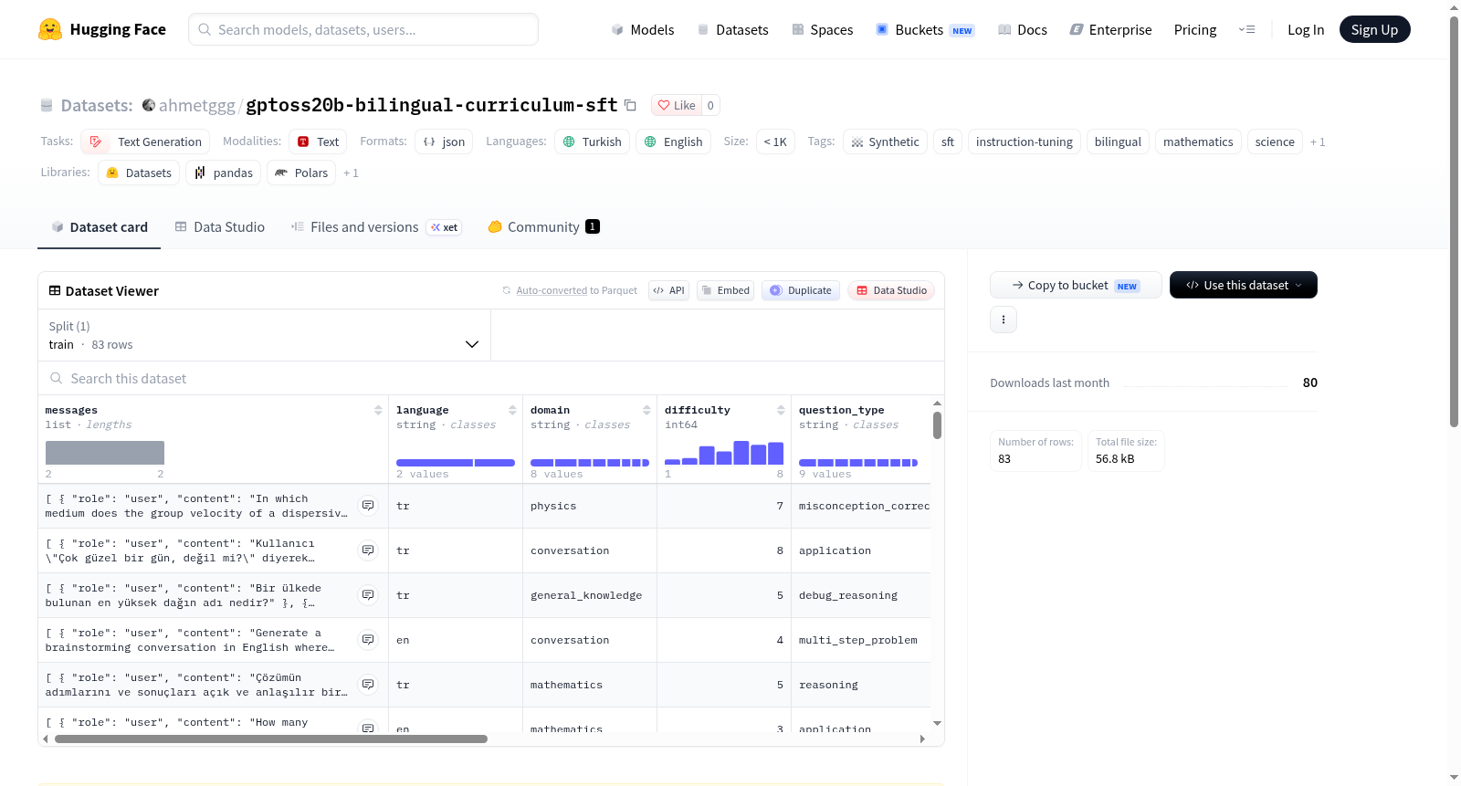The image size is (1461, 786).
Task: Sort by the language column sort icon
Action: [512, 411]
